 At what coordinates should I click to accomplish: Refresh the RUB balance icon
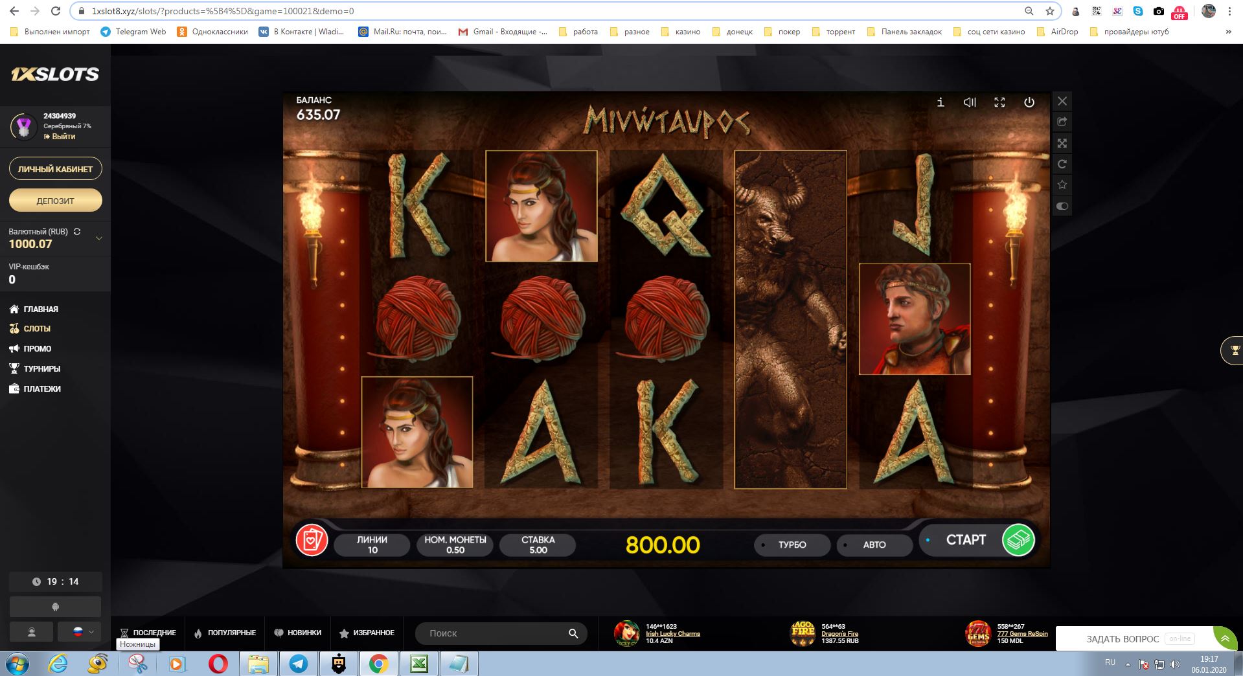click(77, 231)
